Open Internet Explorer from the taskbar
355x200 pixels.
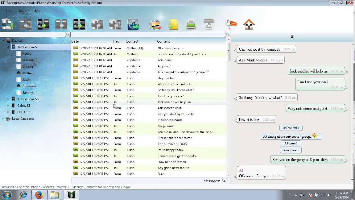23,195
